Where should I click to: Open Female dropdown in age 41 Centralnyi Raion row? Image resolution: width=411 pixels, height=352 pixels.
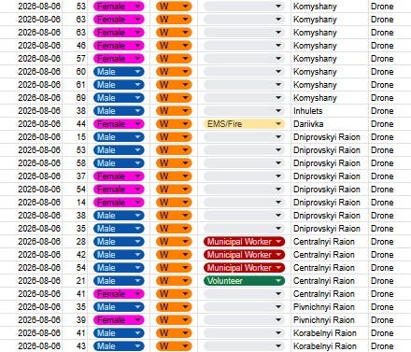pos(119,294)
